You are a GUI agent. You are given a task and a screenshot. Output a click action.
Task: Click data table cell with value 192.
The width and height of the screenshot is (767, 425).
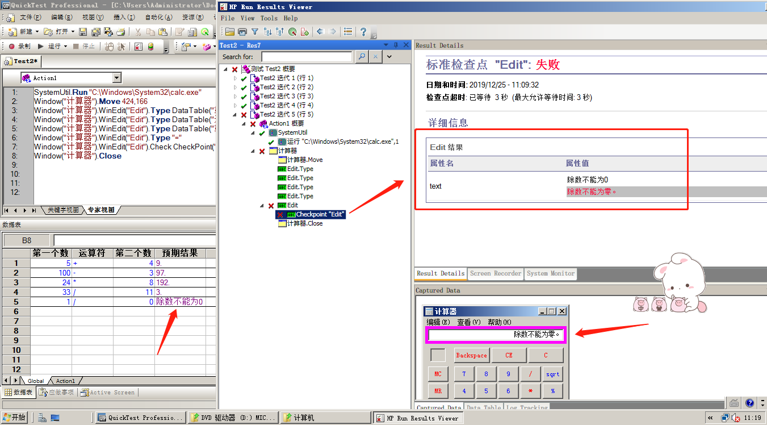(180, 282)
